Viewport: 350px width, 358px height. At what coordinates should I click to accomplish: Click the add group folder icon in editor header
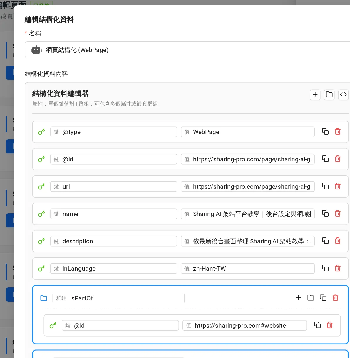coord(329,95)
